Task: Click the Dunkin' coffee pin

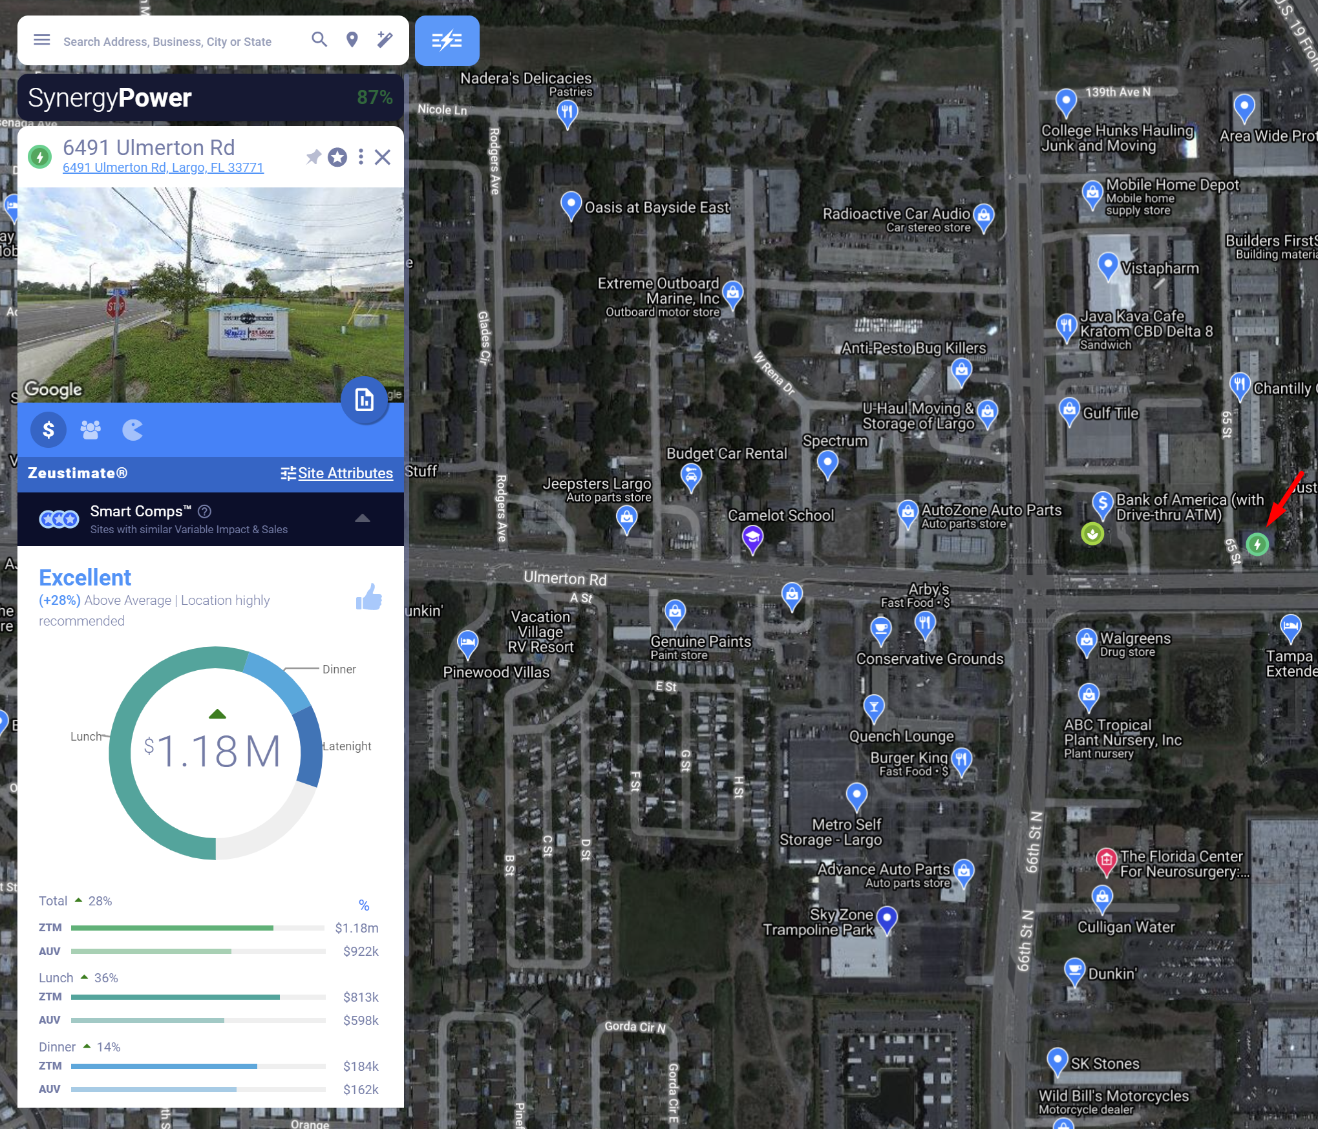Action: [1074, 971]
